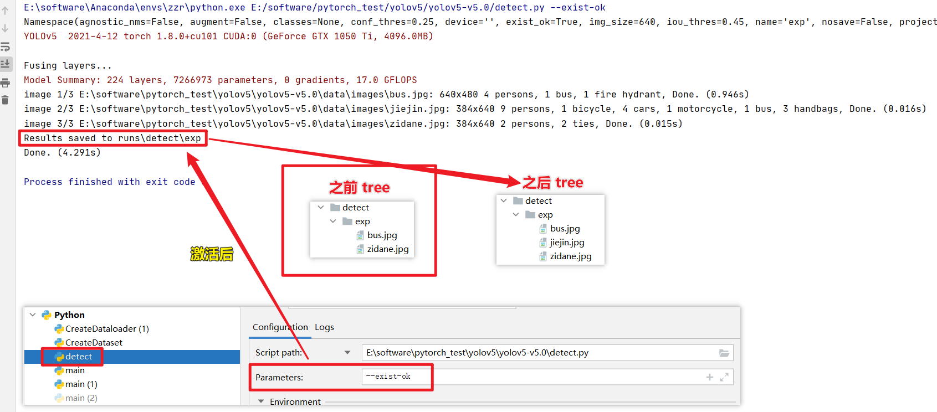937x412 pixels.
Task: Open the Script path type dropdown
Action: 347,352
